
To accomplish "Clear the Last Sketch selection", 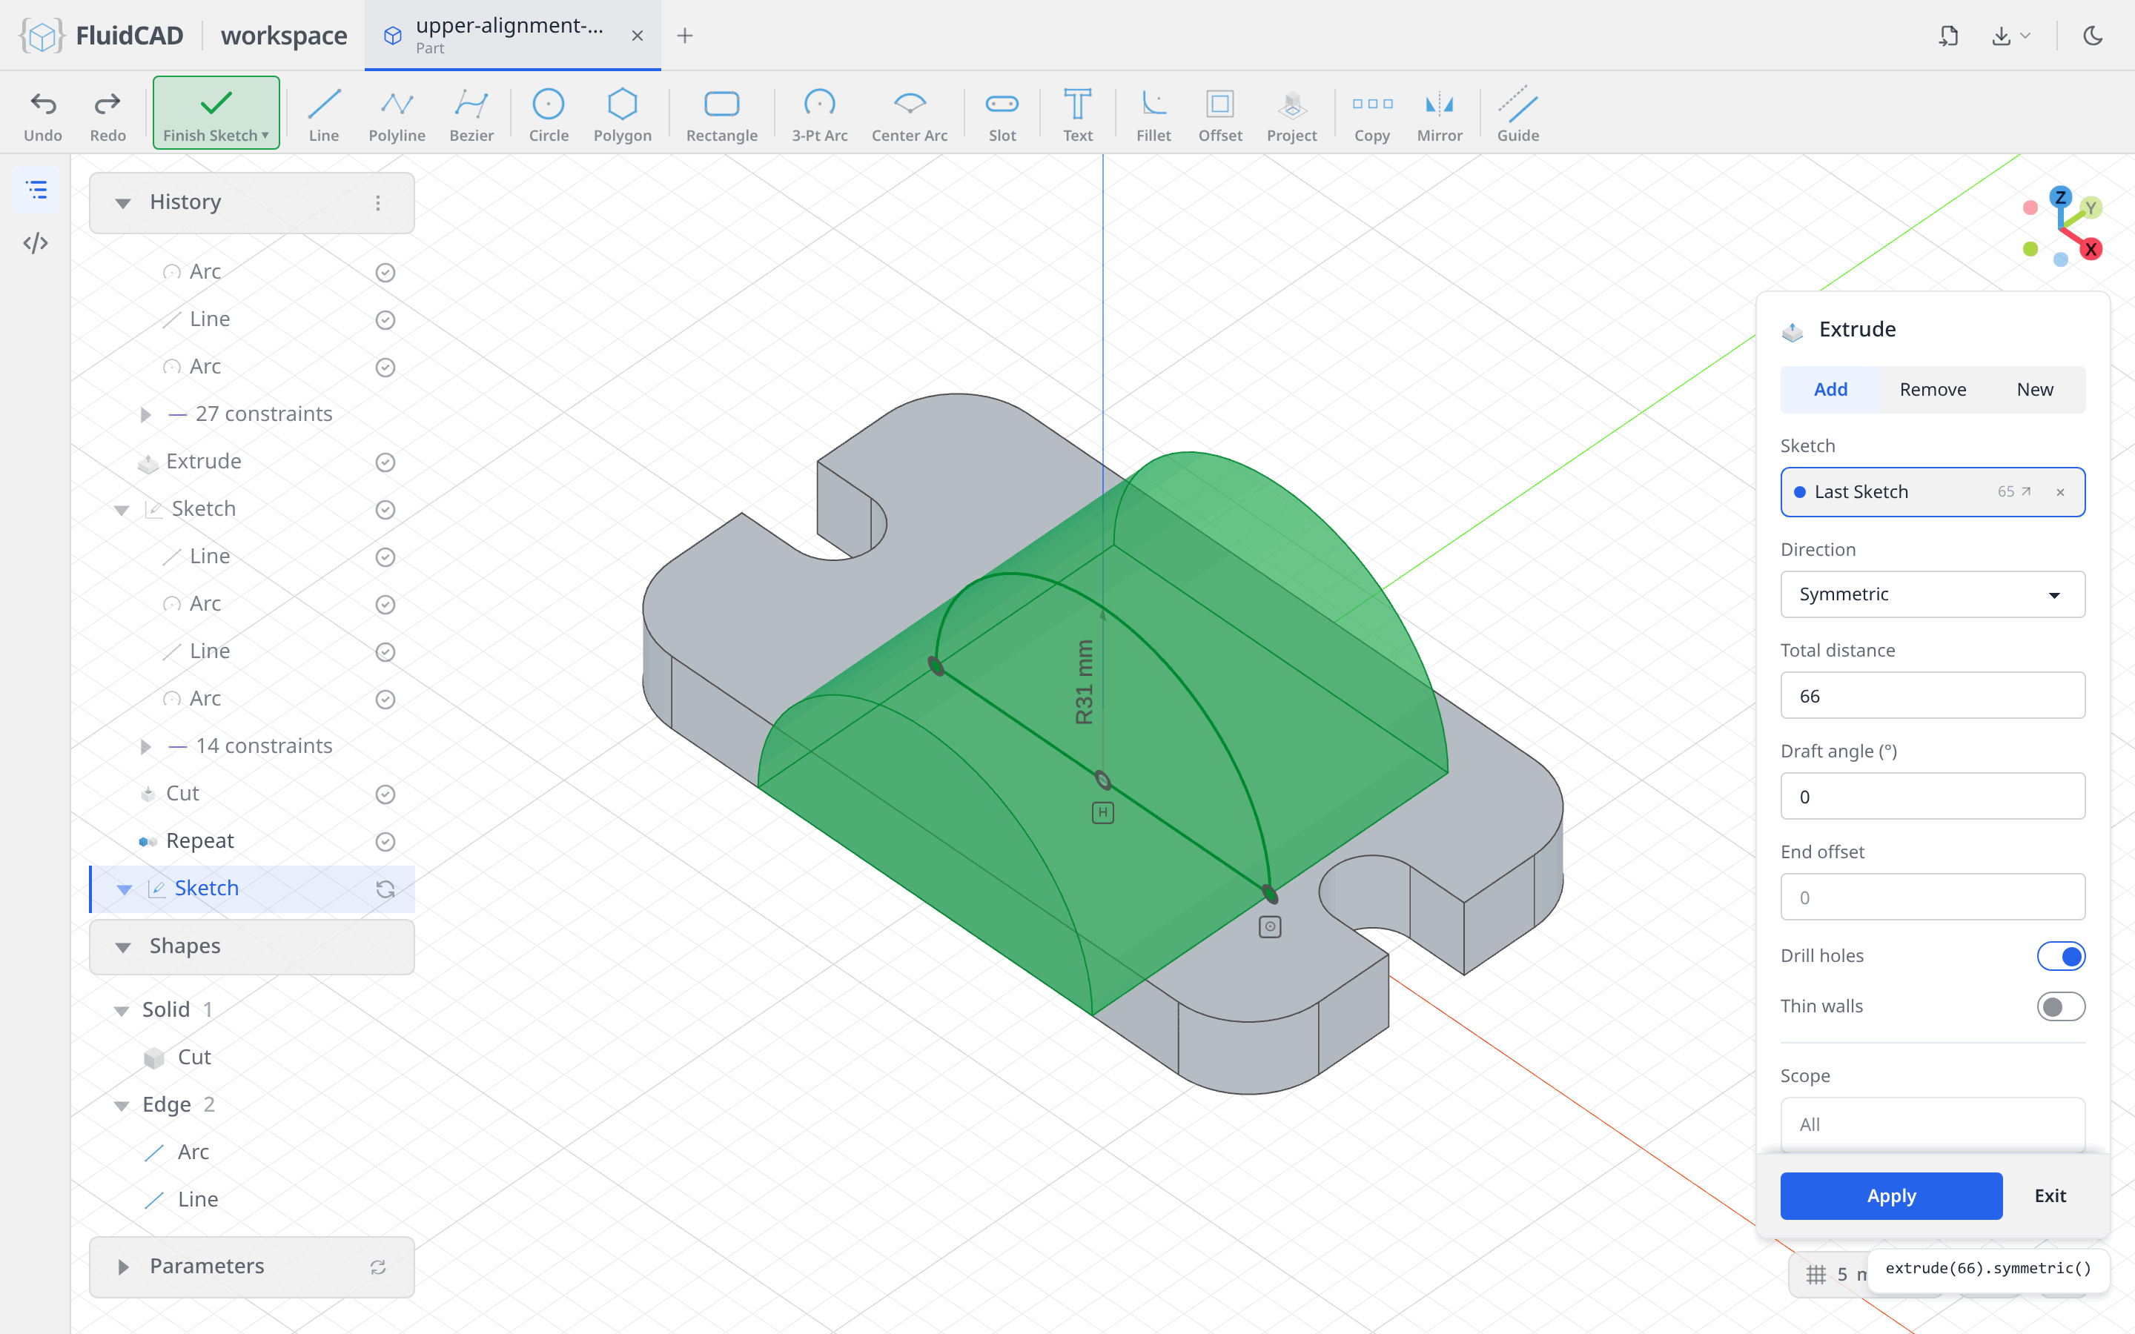I will [x=2060, y=492].
